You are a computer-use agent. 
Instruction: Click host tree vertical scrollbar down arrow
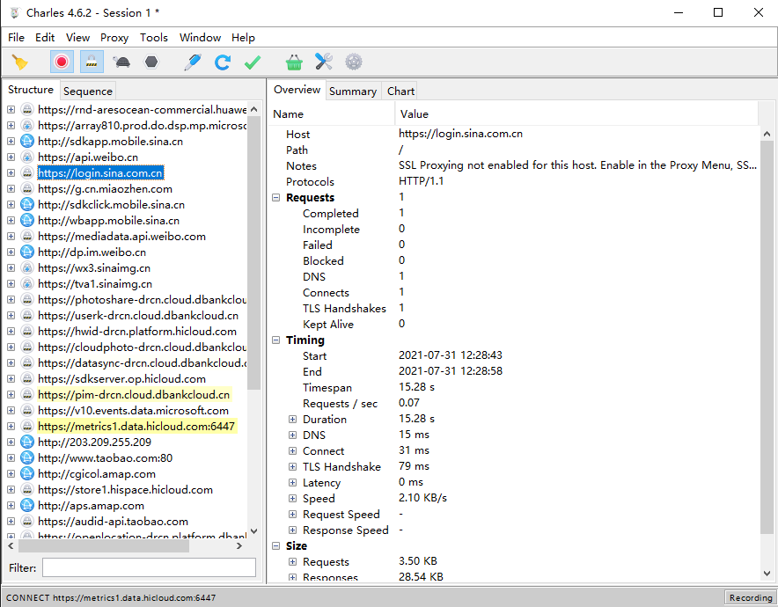(254, 531)
